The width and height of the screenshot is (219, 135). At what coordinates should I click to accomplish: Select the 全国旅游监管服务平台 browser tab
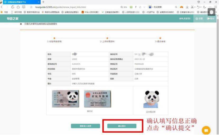tap(22, 2)
